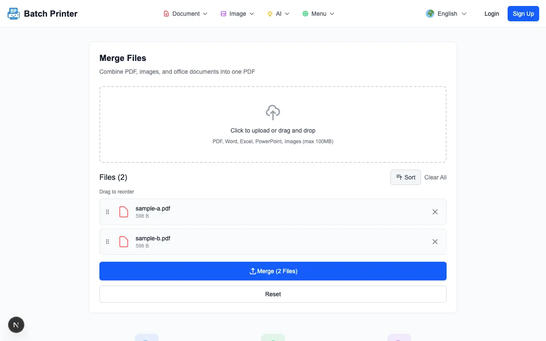
Task: Click the red Document file icon
Action: tap(166, 14)
